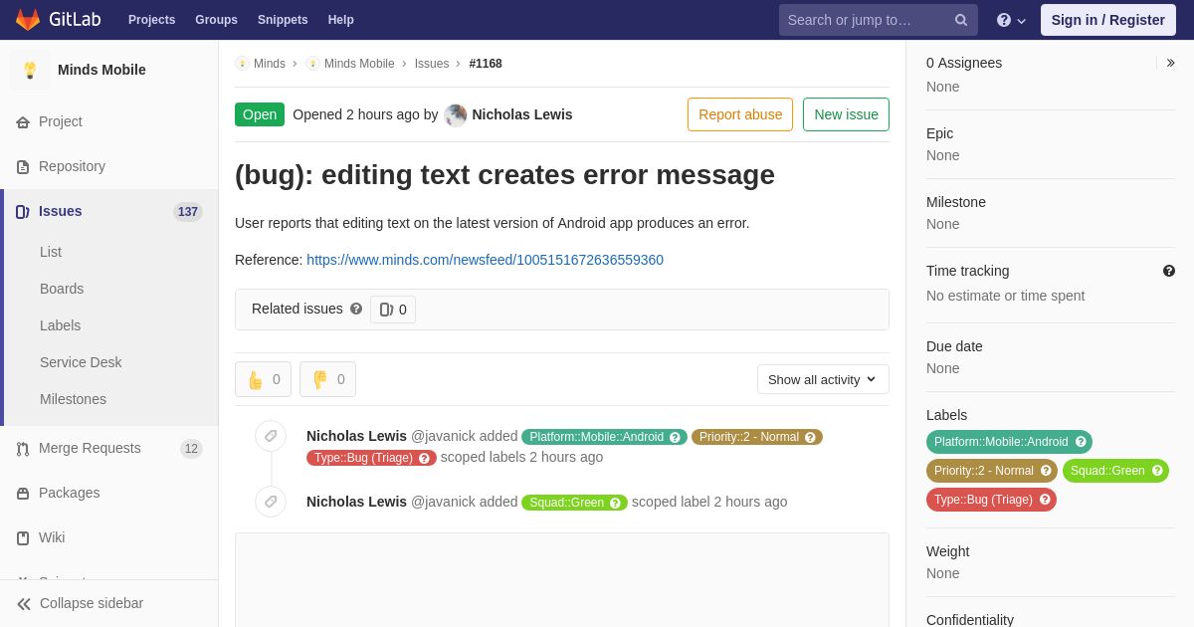Click help icon on sidebar Priority::2 - Normal label
Viewport: 1194px width, 627px height.
click(x=1046, y=471)
